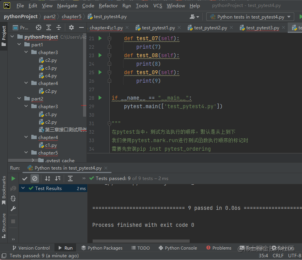This screenshot has height=260, width=302.
Task: Toggle Show Ignored tests button
Action: 35,178
